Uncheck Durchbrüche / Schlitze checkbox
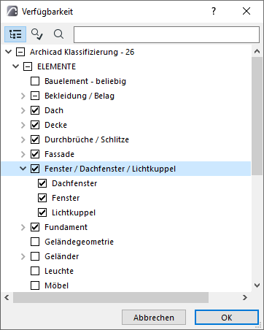 35,139
